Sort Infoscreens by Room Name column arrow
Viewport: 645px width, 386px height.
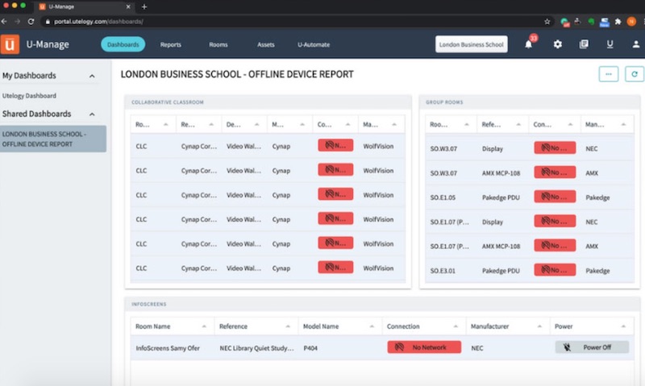206,326
